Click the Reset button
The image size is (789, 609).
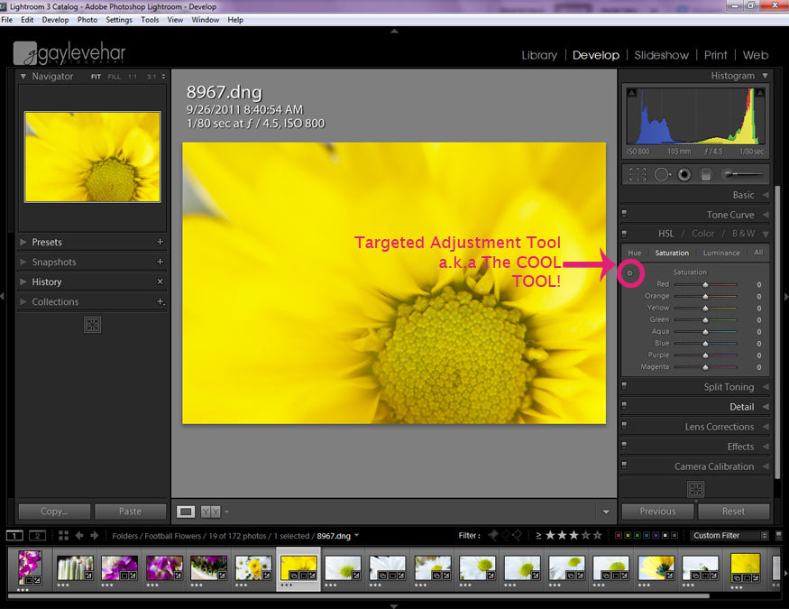(733, 512)
